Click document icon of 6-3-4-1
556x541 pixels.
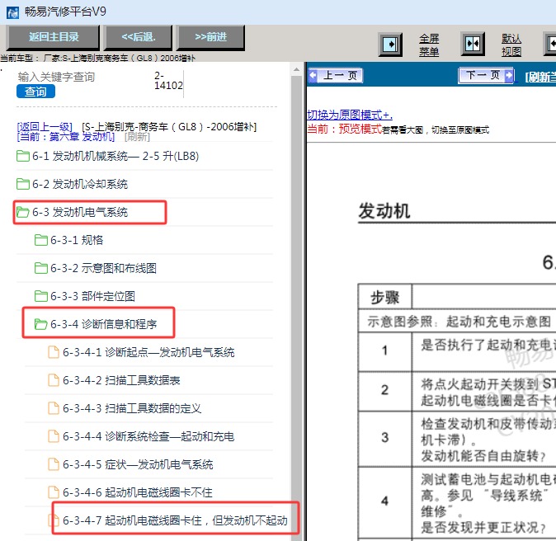pyautogui.click(x=54, y=352)
